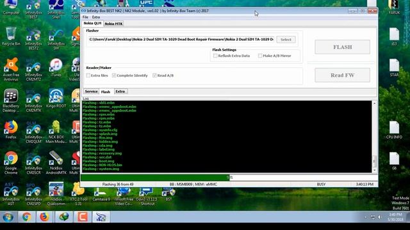Open the FARUK folder on desktop
Viewport: 410px width, 230px height.
point(394,7)
